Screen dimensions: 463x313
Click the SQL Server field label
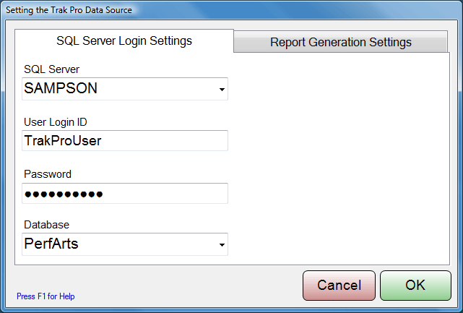(x=52, y=69)
